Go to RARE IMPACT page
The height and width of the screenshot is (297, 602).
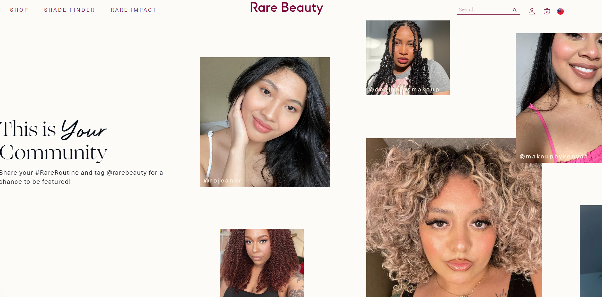(x=134, y=10)
